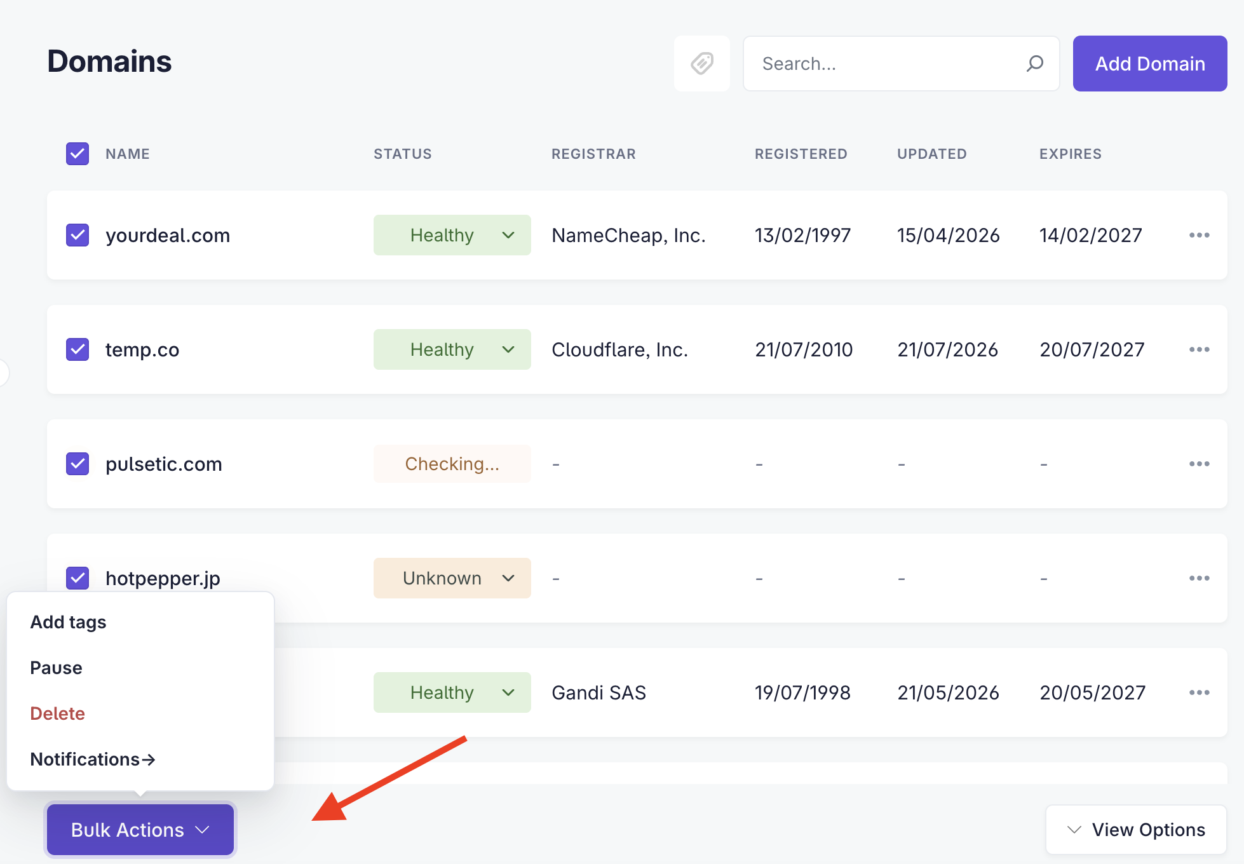Open more options for the Gandi SAS row
The width and height of the screenshot is (1244, 864).
click(x=1199, y=692)
